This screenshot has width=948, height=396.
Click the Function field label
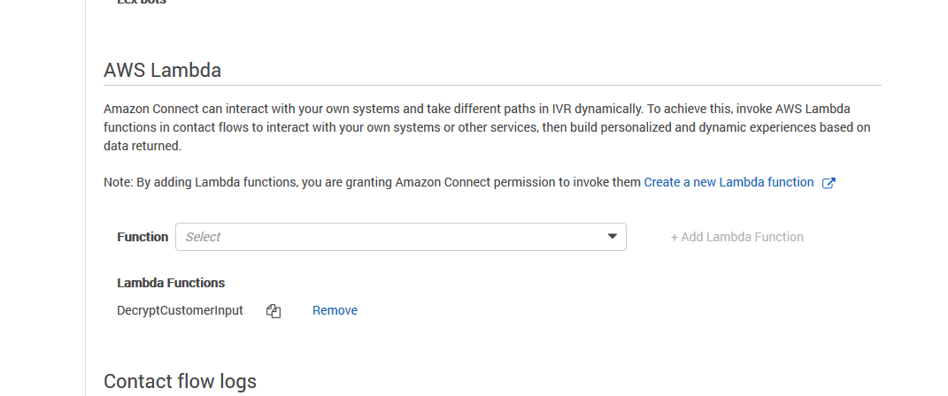pyautogui.click(x=143, y=237)
